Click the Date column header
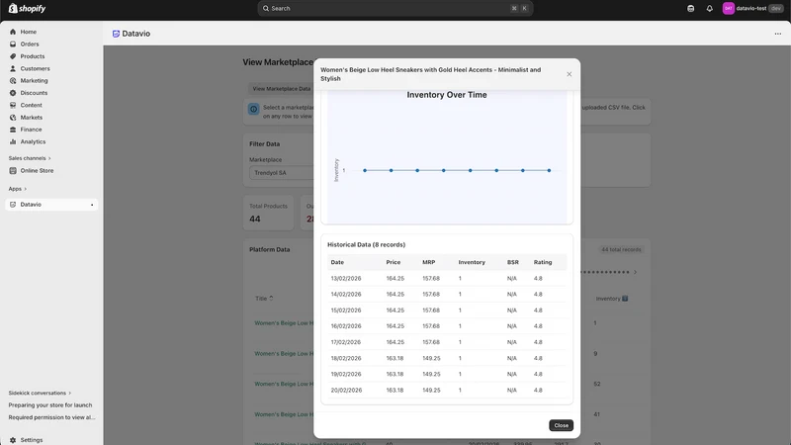Screen dimensions: 791x445 pyautogui.click(x=337, y=262)
